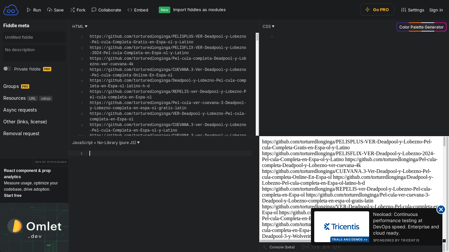Click Sign in

click(436, 10)
